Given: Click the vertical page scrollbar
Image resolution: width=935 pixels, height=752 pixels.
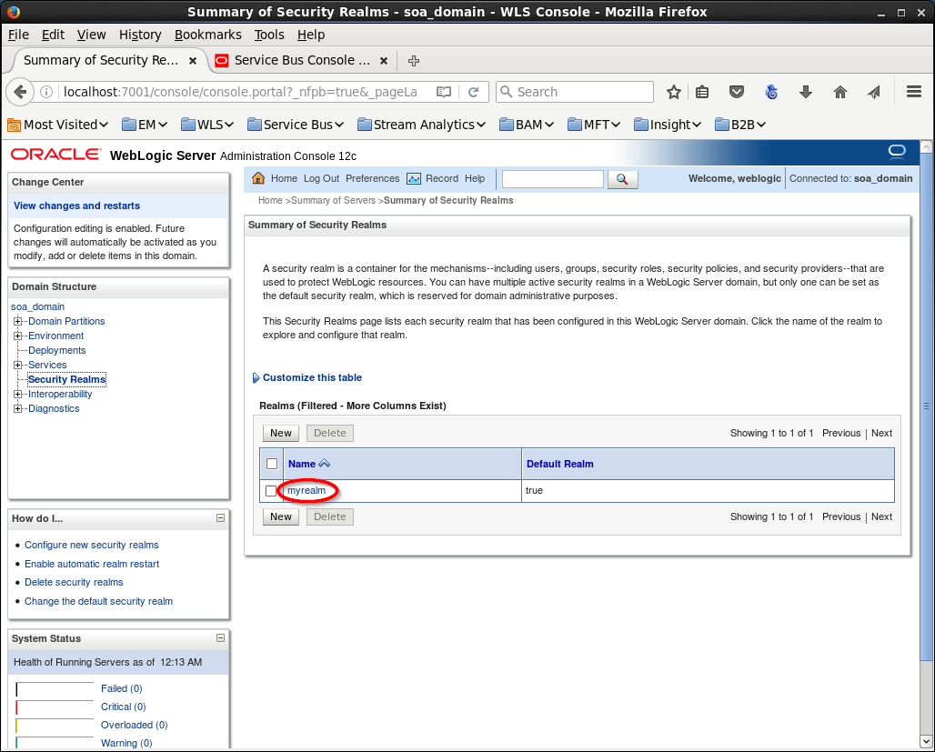Looking at the screenshot, I should click(x=926, y=406).
